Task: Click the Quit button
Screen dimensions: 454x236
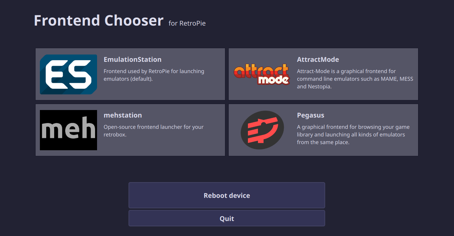Action: coord(227,218)
